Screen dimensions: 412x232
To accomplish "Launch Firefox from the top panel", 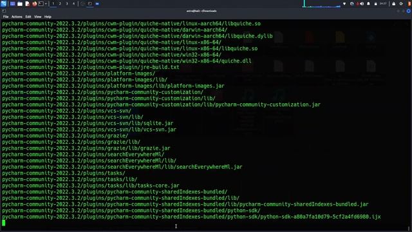I will 34,4.
